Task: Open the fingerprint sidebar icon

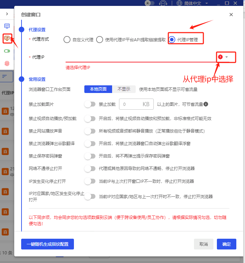Action: 7,63
